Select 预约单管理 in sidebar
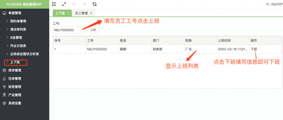 pyautogui.click(x=18, y=21)
